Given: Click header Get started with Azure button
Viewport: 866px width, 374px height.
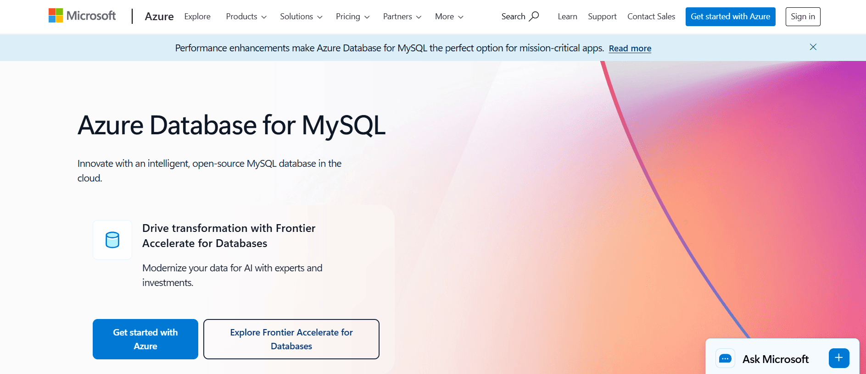Looking at the screenshot, I should point(731,16).
